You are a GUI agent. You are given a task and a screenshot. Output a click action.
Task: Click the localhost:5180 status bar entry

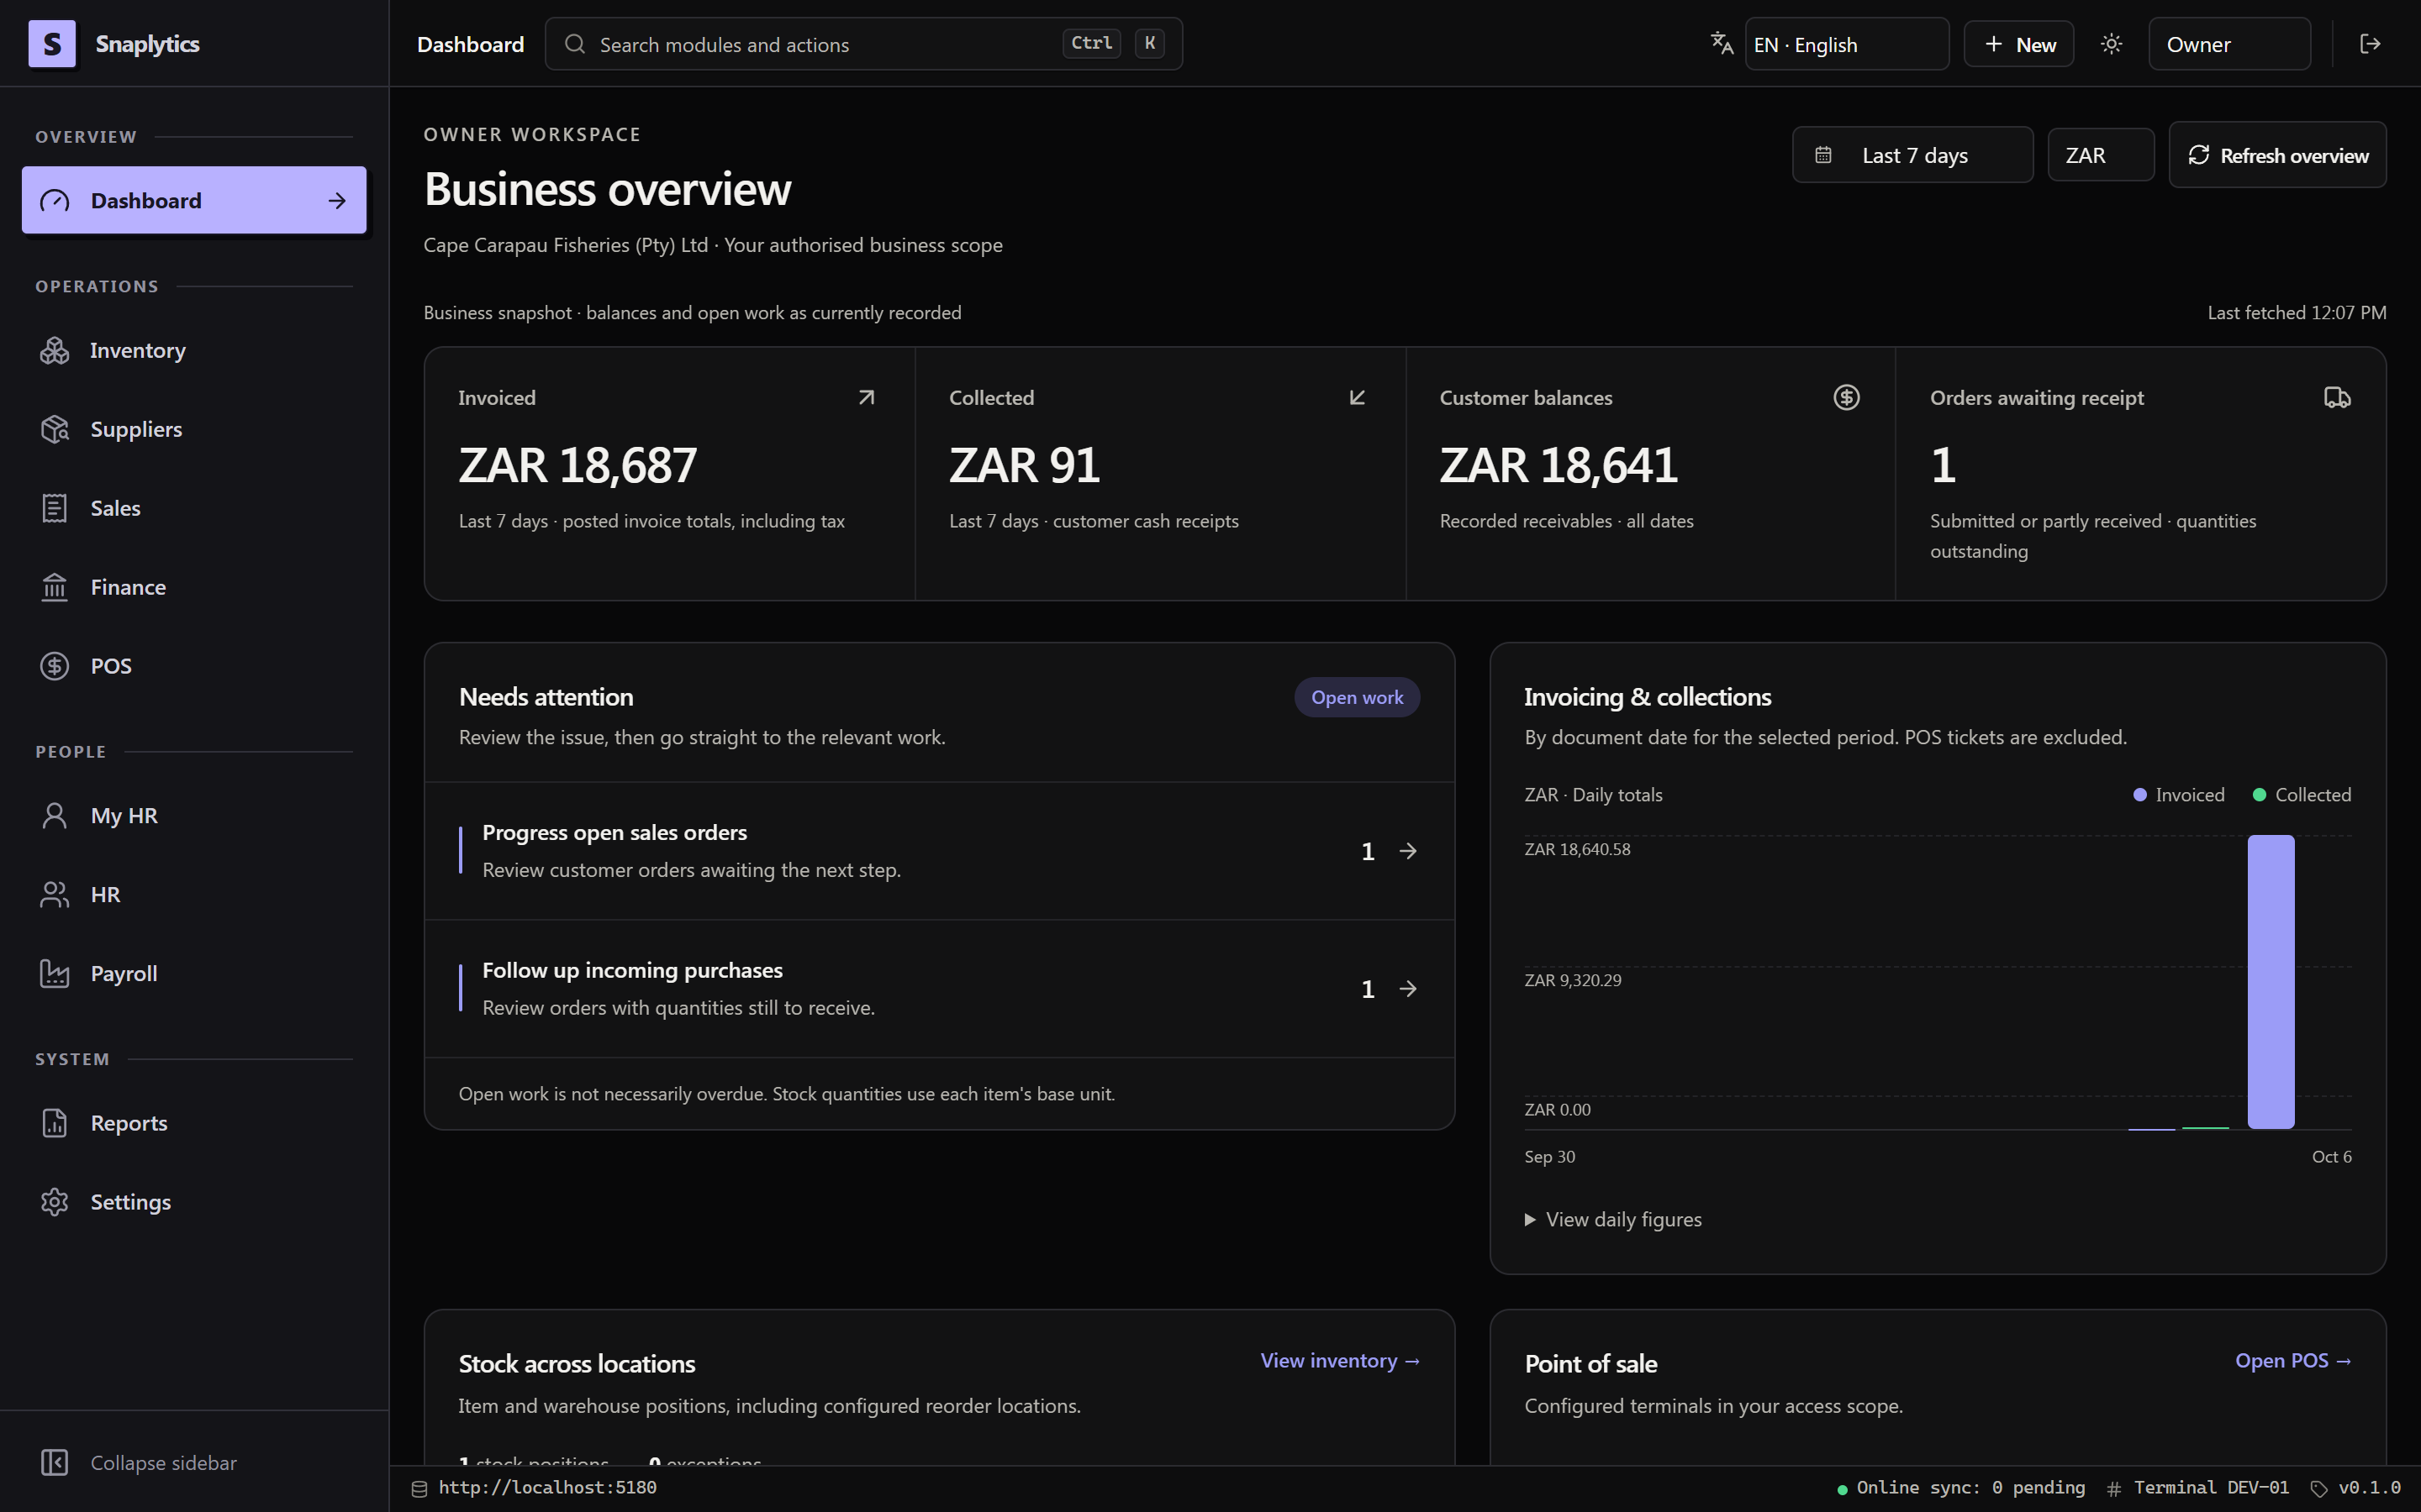[535, 1488]
